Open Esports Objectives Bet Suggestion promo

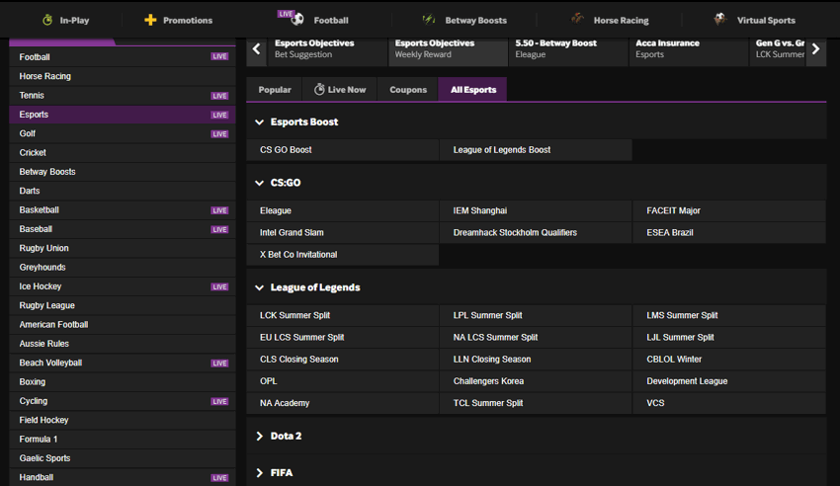(327, 51)
